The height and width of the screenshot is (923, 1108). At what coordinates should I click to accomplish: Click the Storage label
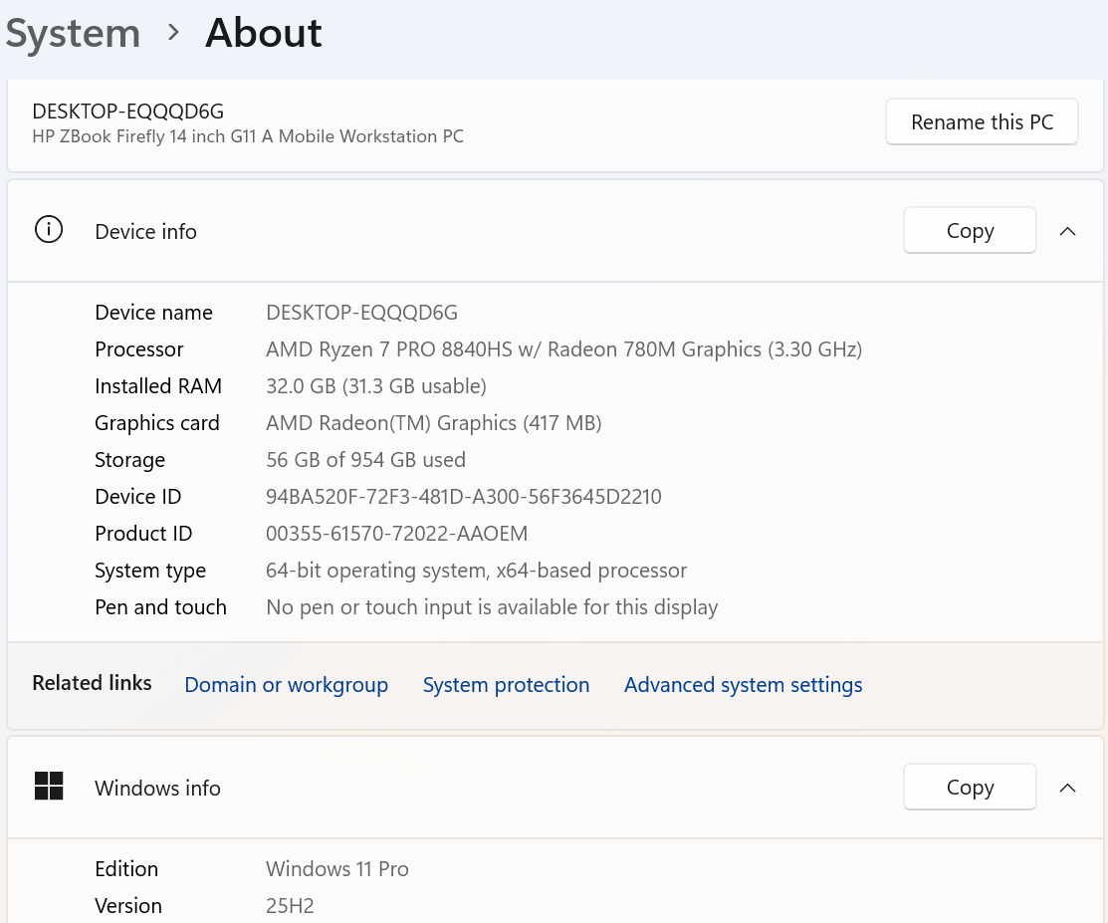130,460
